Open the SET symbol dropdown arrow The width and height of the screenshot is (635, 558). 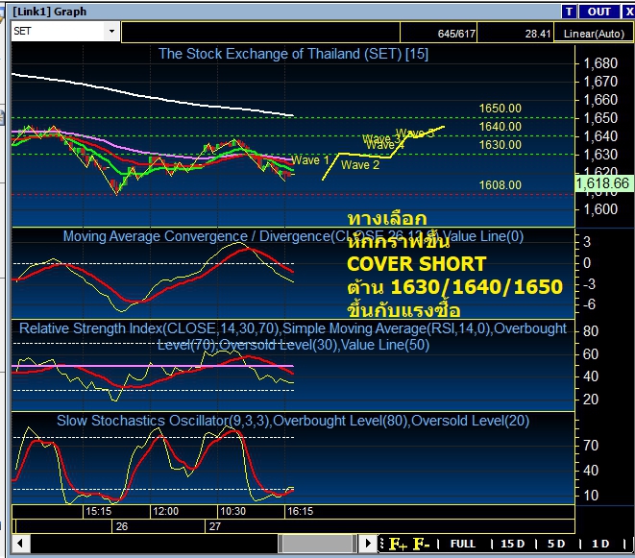111,31
